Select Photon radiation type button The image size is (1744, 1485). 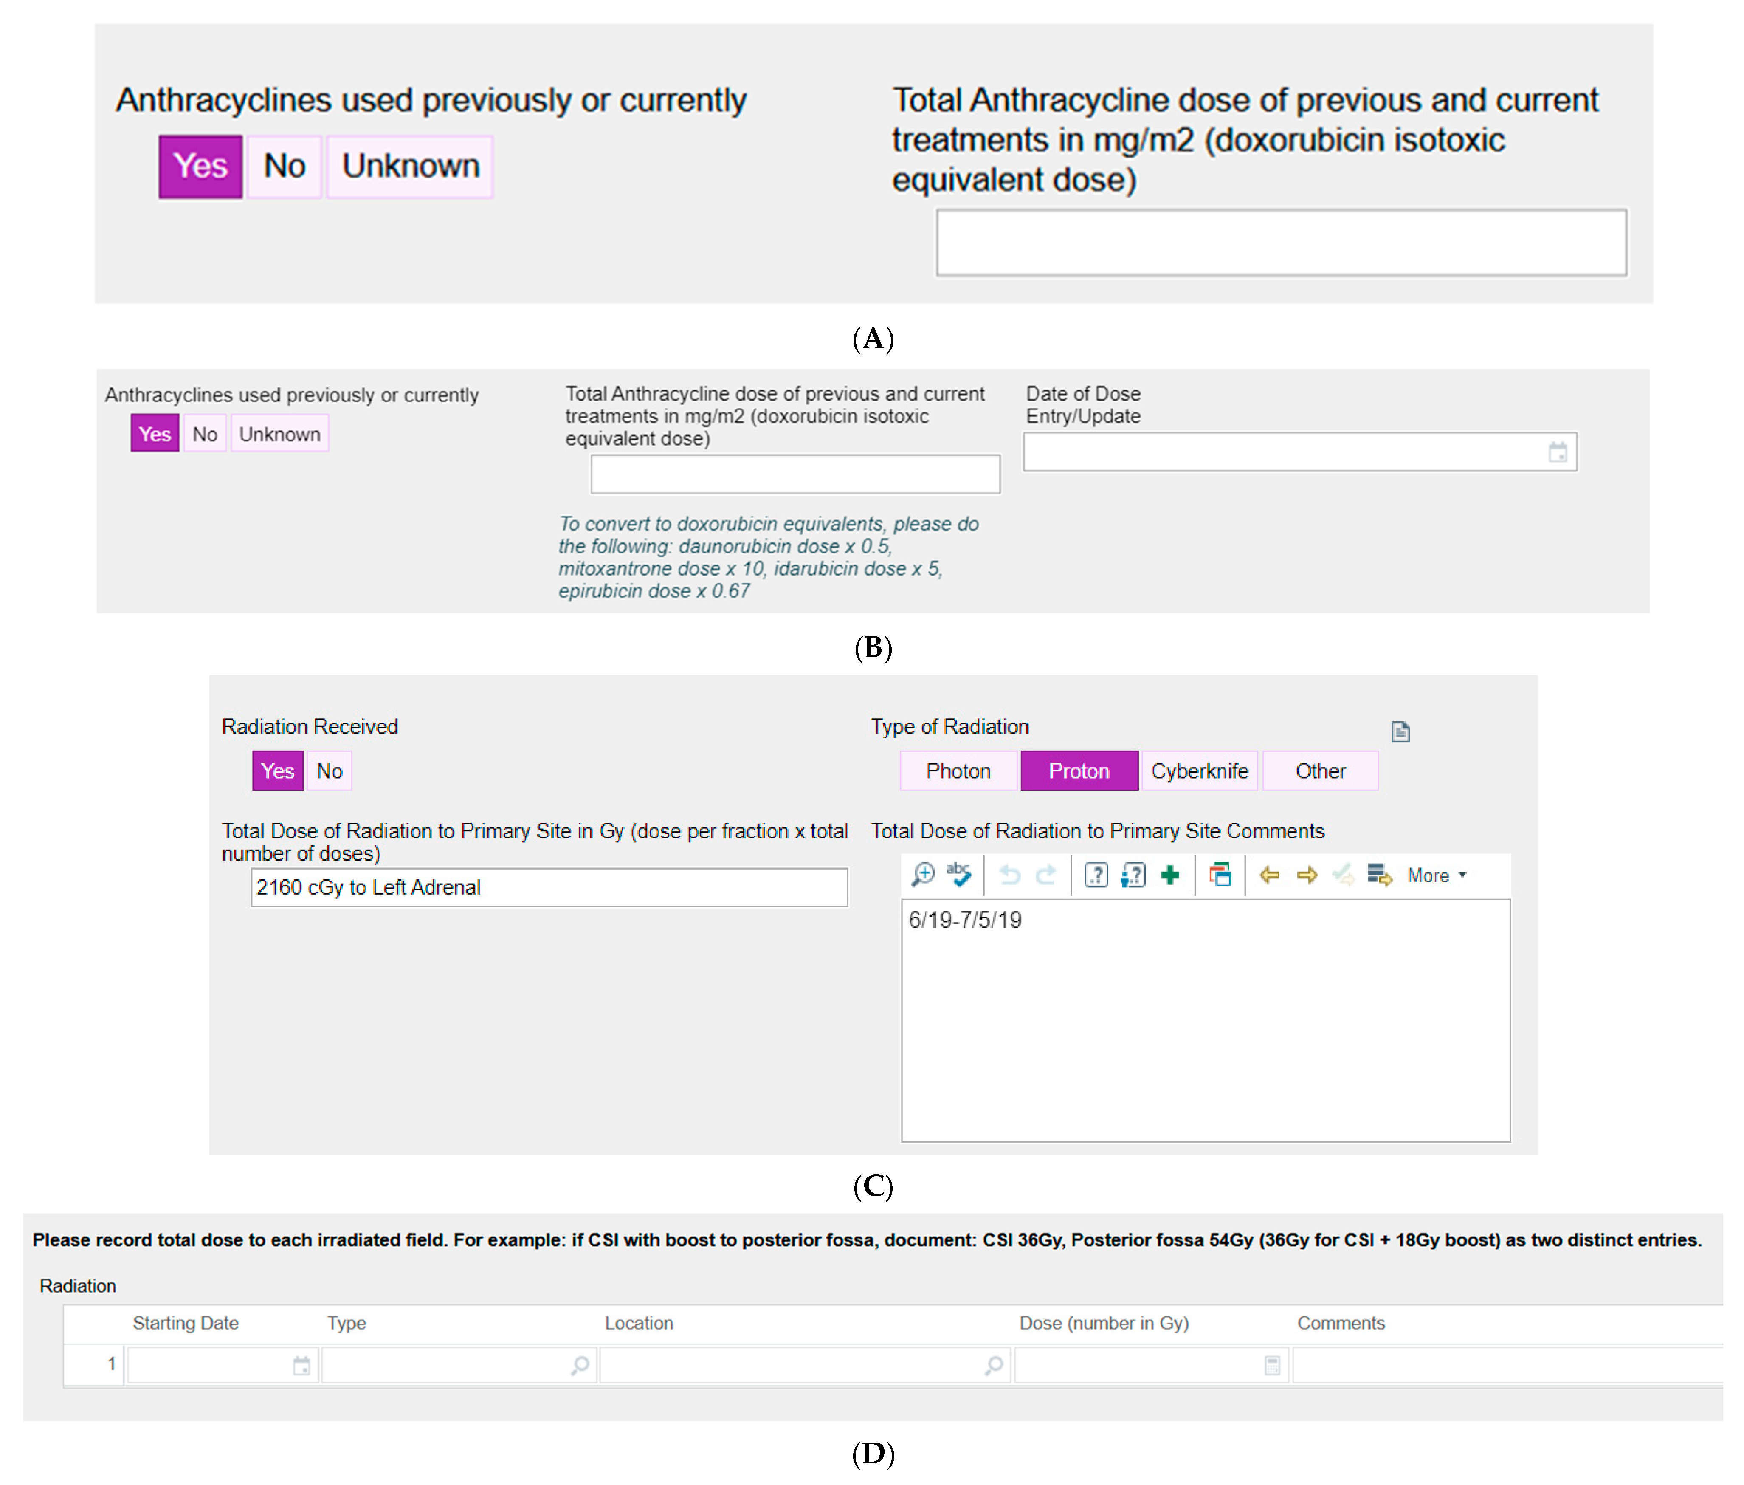pyautogui.click(x=958, y=771)
